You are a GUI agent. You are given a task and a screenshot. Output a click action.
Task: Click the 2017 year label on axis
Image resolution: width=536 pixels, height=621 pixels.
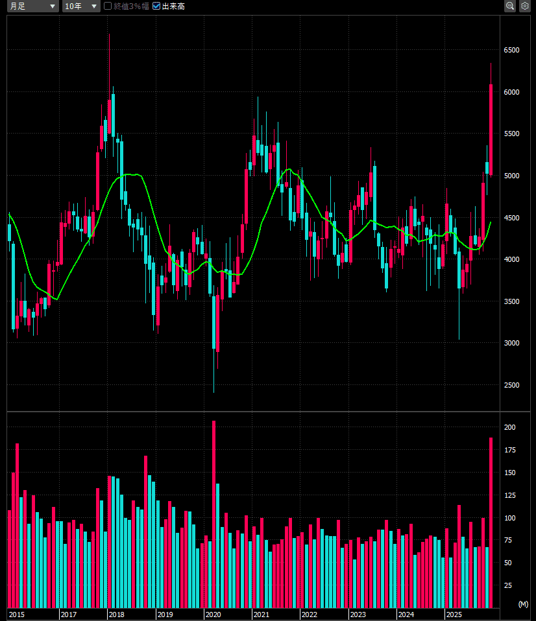pos(68,615)
